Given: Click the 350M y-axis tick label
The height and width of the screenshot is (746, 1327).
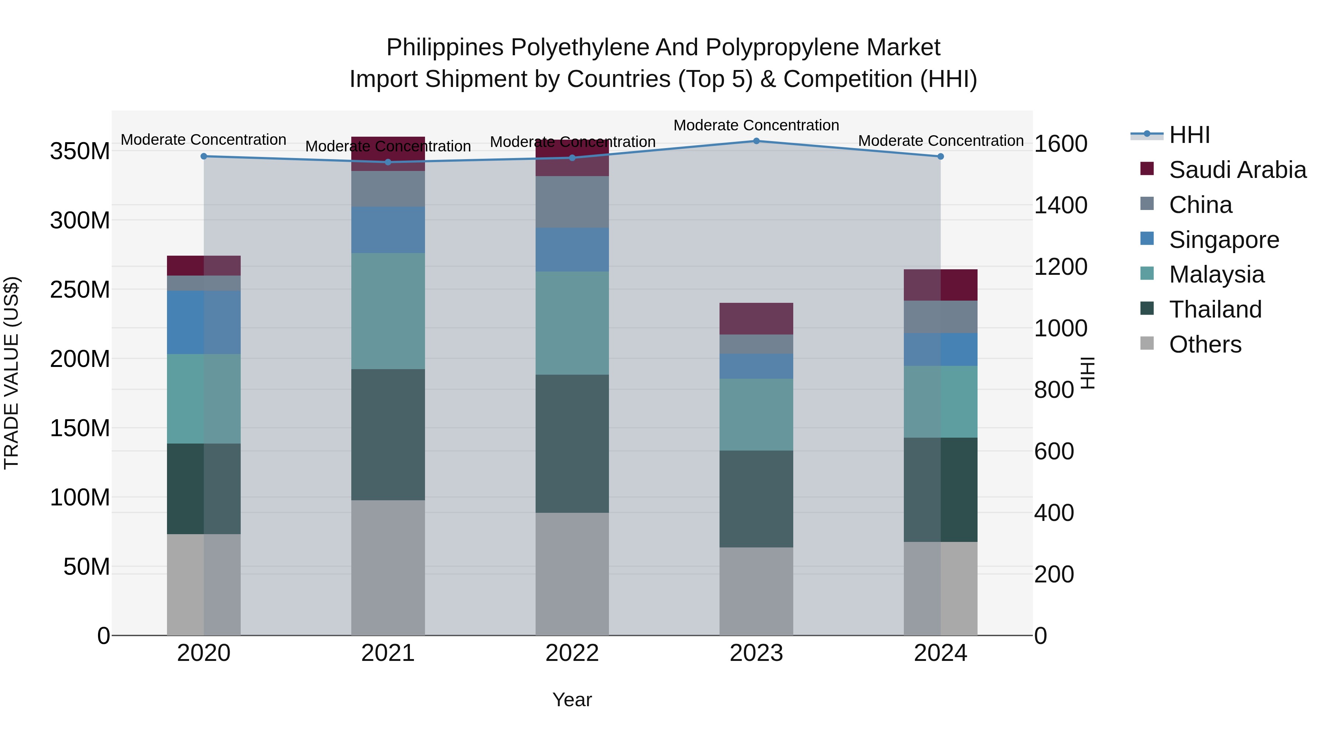Looking at the screenshot, I should (x=80, y=151).
